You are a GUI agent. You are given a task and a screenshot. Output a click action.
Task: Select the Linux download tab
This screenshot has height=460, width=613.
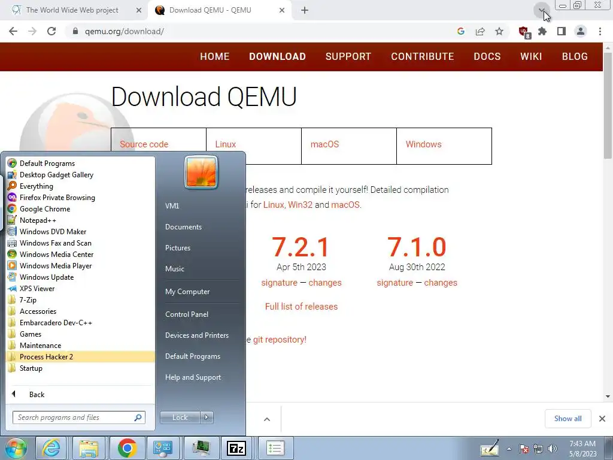254,146
